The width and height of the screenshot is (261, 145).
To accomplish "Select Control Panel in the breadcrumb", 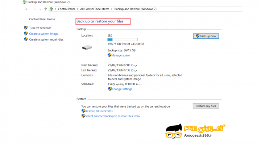I will pos(66,9).
